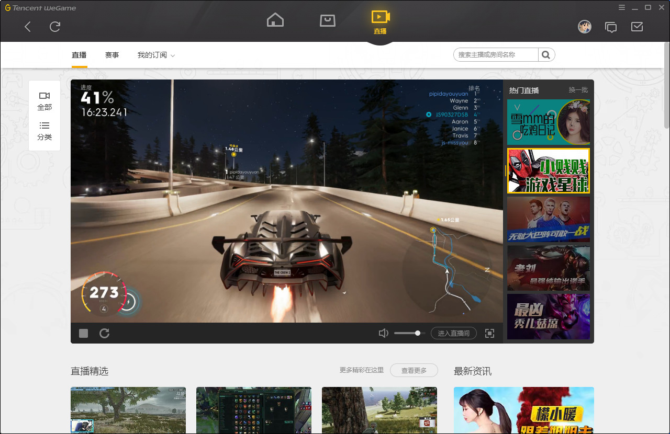Click the 热门直播 heading
This screenshot has height=434, width=670.
(524, 90)
